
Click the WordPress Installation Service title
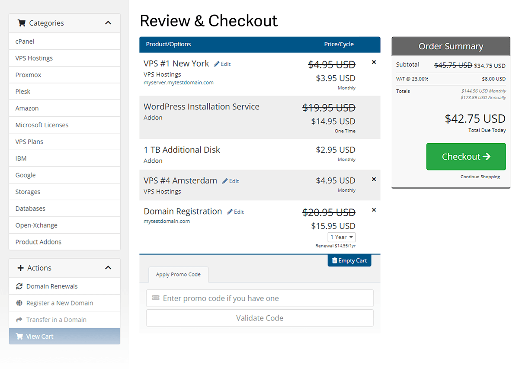click(202, 107)
